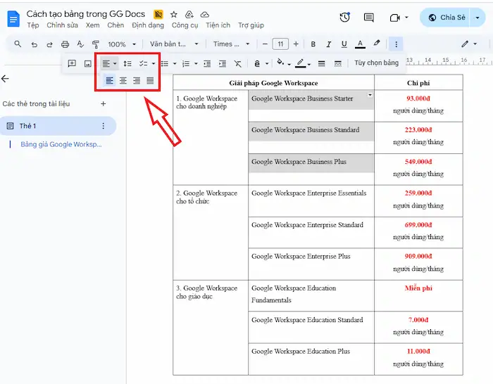The width and height of the screenshot is (493, 384).
Task: Open version history clock icon
Action: pyautogui.click(x=344, y=18)
